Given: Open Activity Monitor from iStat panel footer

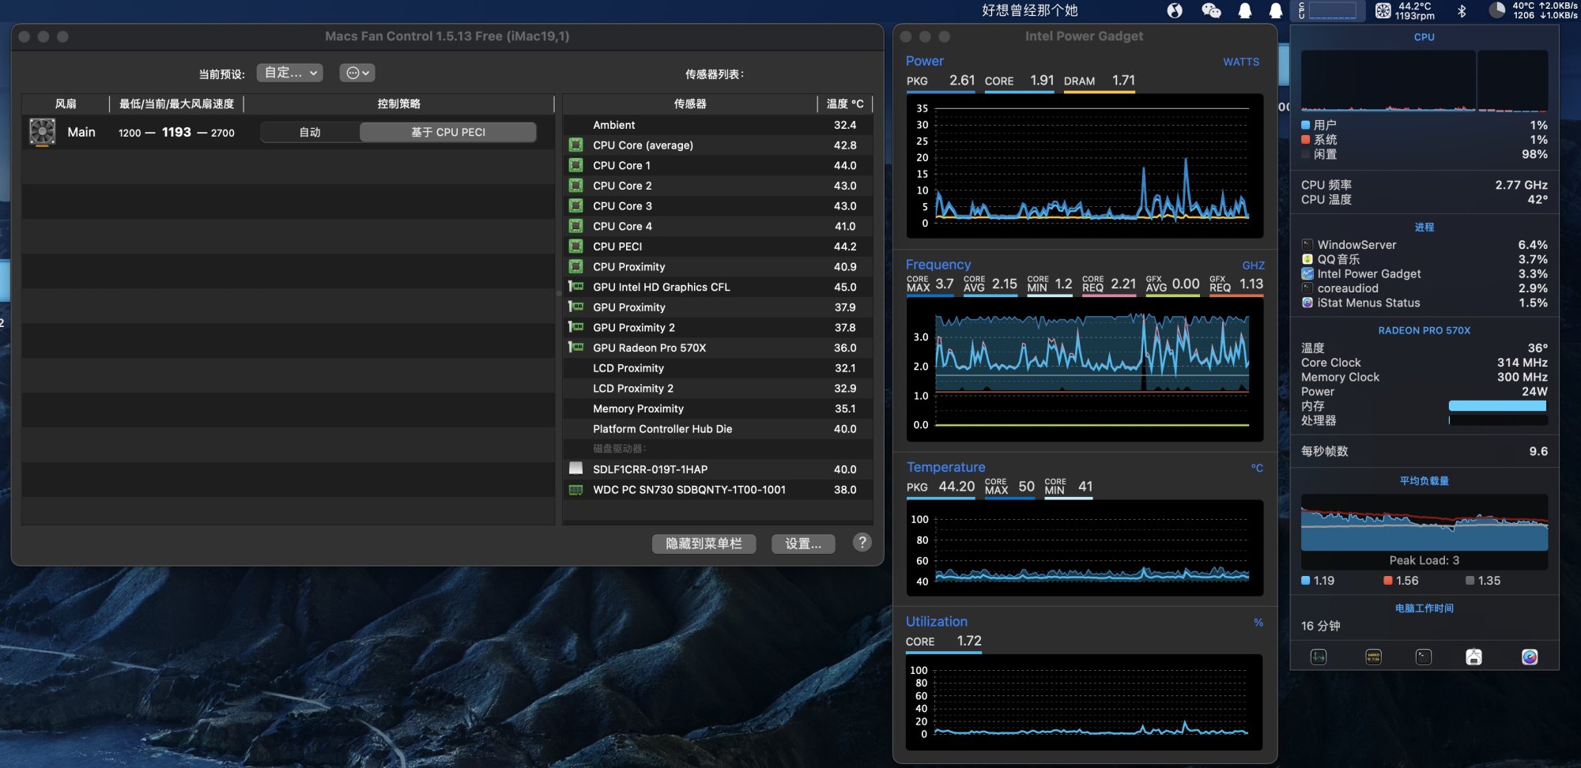Looking at the screenshot, I should click(1319, 657).
